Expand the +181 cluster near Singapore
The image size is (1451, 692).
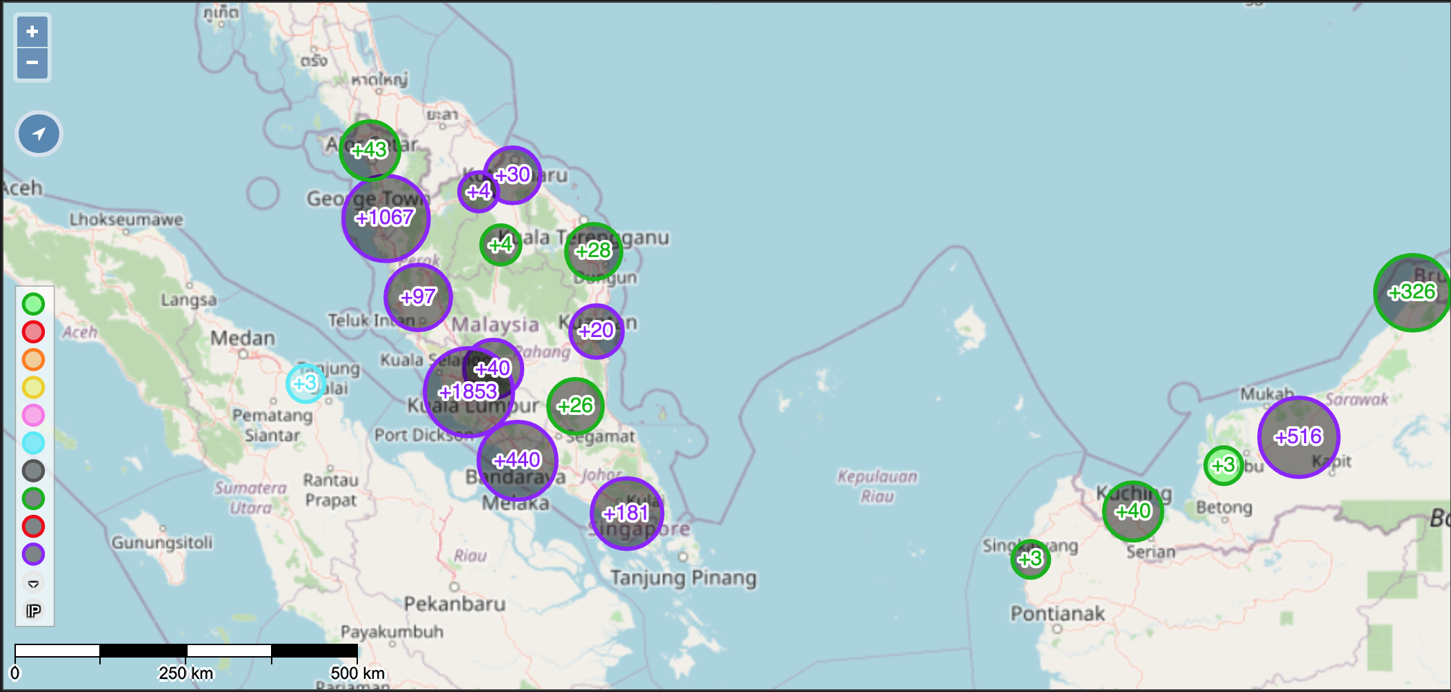tap(626, 513)
